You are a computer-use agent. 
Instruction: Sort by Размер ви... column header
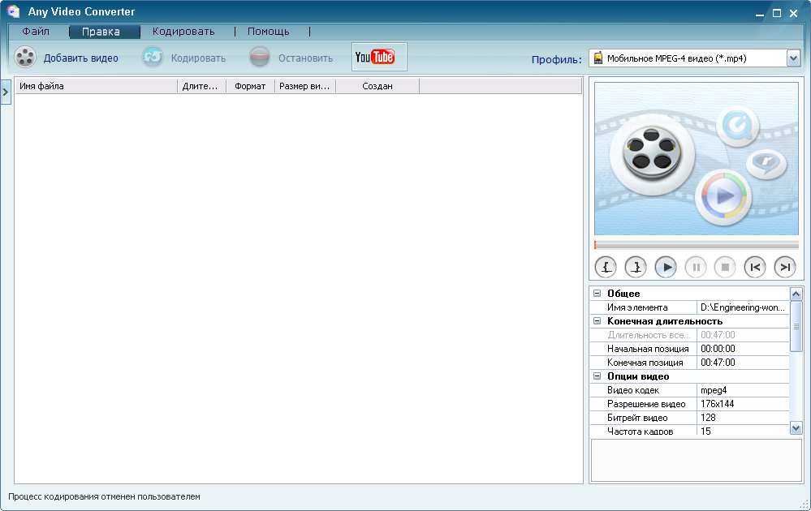[x=305, y=86]
